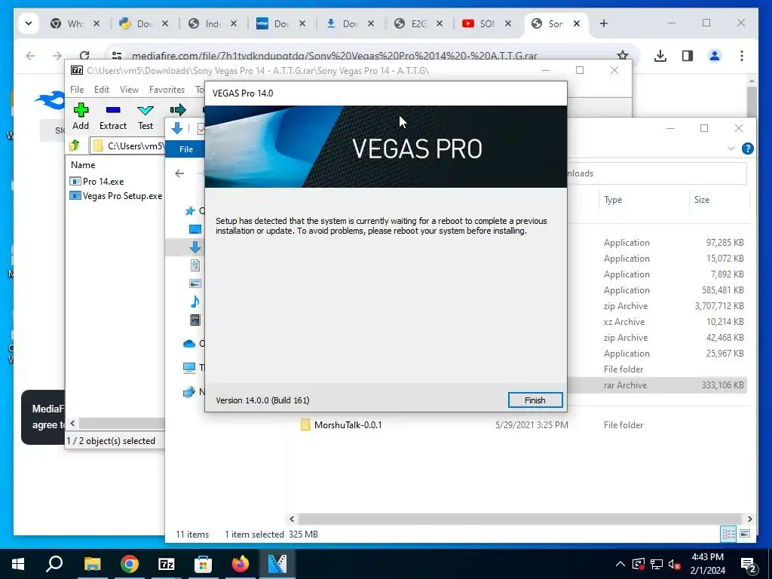The image size is (772, 579).
Task: Open Chrome three-dot menu
Action: click(x=742, y=56)
